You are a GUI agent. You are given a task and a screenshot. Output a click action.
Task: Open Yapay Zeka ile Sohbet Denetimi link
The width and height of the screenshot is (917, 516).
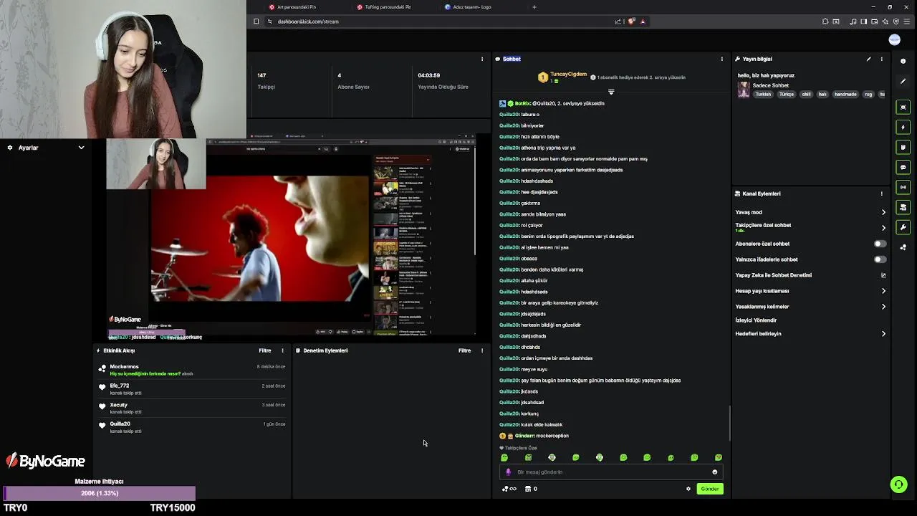[810, 275]
